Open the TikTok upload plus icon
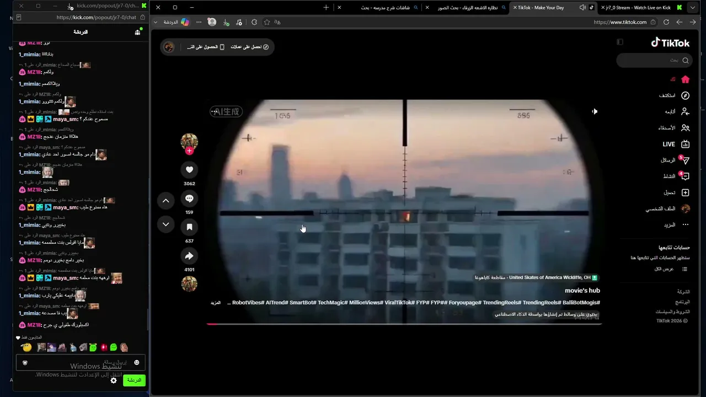The image size is (706, 397). coord(685,192)
